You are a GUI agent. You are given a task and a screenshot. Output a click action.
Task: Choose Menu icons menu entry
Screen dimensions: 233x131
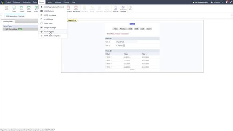(x=52, y=23)
